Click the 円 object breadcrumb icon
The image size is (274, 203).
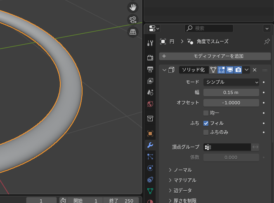coord(163,42)
